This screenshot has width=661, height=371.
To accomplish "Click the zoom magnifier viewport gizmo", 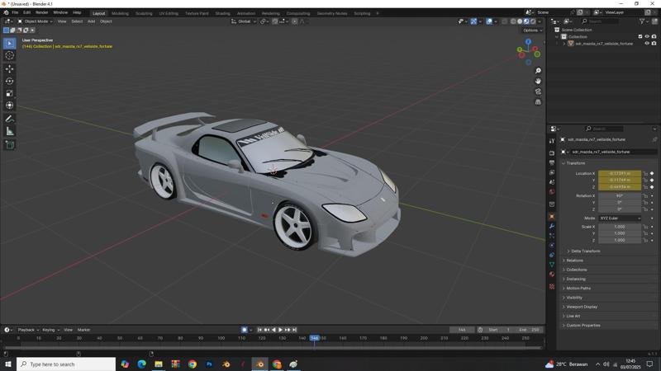I will 538,71.
